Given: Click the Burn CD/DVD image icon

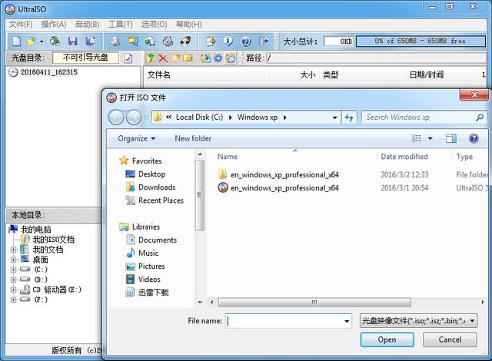Looking at the screenshot, I should tap(185, 41).
